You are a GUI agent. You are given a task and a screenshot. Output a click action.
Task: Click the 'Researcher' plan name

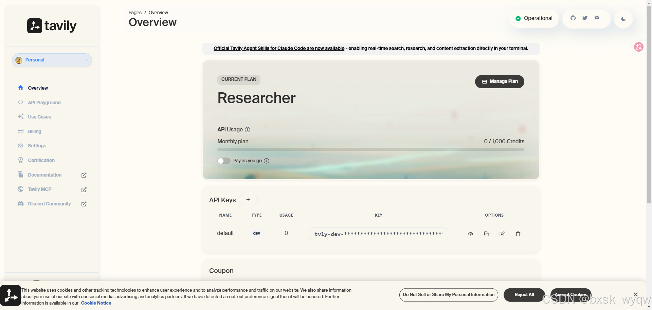pyautogui.click(x=257, y=98)
